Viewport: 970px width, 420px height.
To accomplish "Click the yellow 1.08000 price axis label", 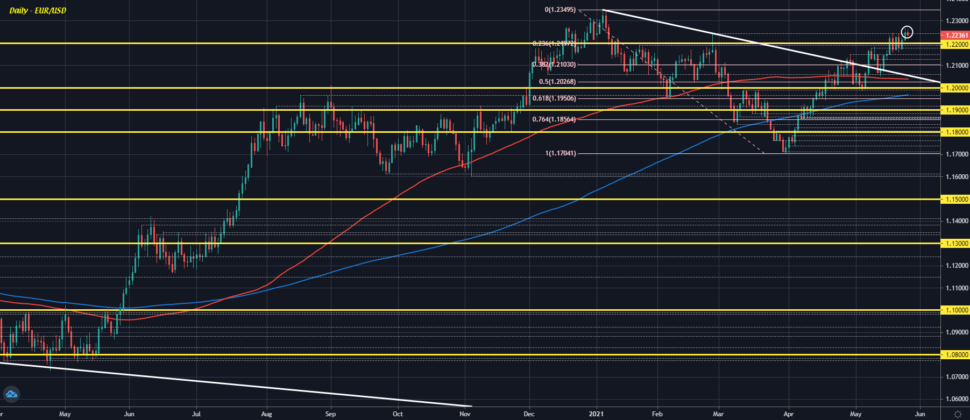I will pos(954,354).
